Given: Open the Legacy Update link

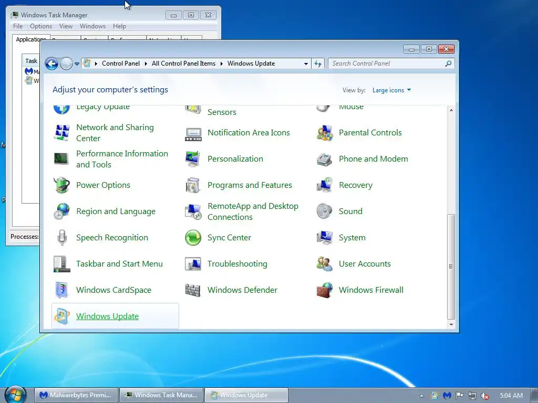Looking at the screenshot, I should pos(103,107).
